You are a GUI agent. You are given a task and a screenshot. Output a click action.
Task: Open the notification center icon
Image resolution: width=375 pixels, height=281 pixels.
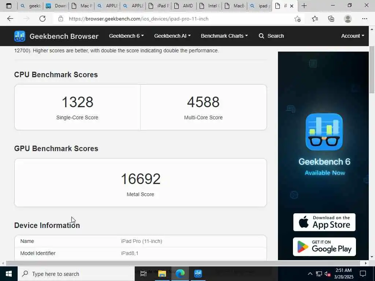pyautogui.click(x=363, y=274)
